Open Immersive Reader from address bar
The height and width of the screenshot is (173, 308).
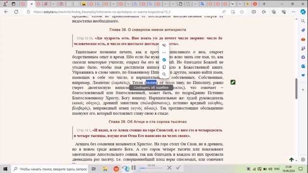coord(233,12)
